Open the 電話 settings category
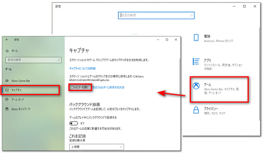The width and height of the screenshot is (263, 153). coord(213,38)
